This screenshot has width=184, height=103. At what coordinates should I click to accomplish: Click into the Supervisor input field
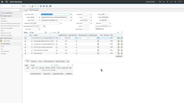tap(86, 14)
